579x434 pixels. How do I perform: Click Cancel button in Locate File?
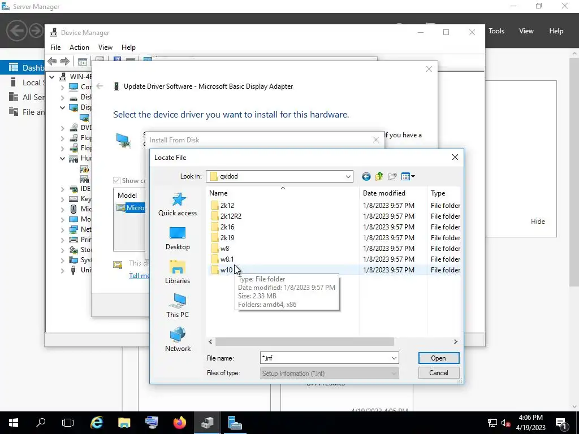click(439, 373)
